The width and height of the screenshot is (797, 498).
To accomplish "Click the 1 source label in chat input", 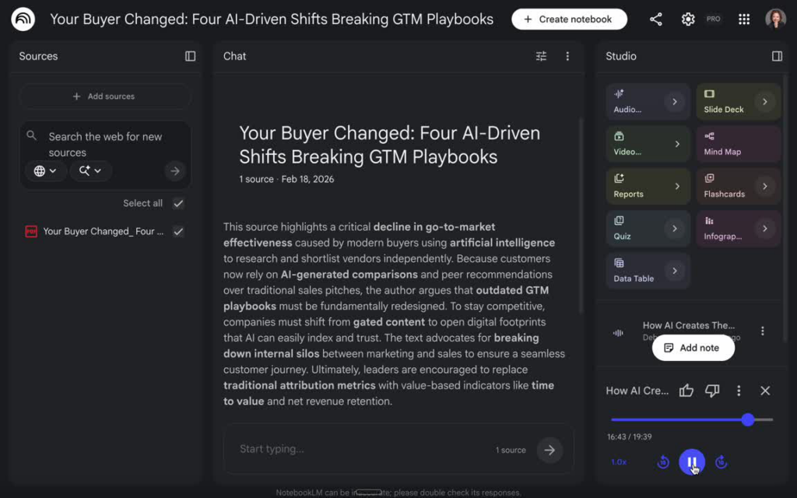I will coord(511,450).
